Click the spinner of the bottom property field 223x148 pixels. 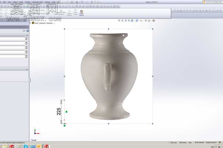(x=26, y=56)
